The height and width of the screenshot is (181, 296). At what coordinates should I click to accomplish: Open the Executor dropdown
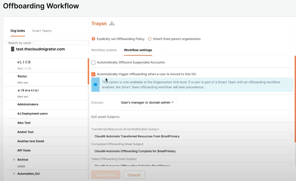[x=148, y=103]
